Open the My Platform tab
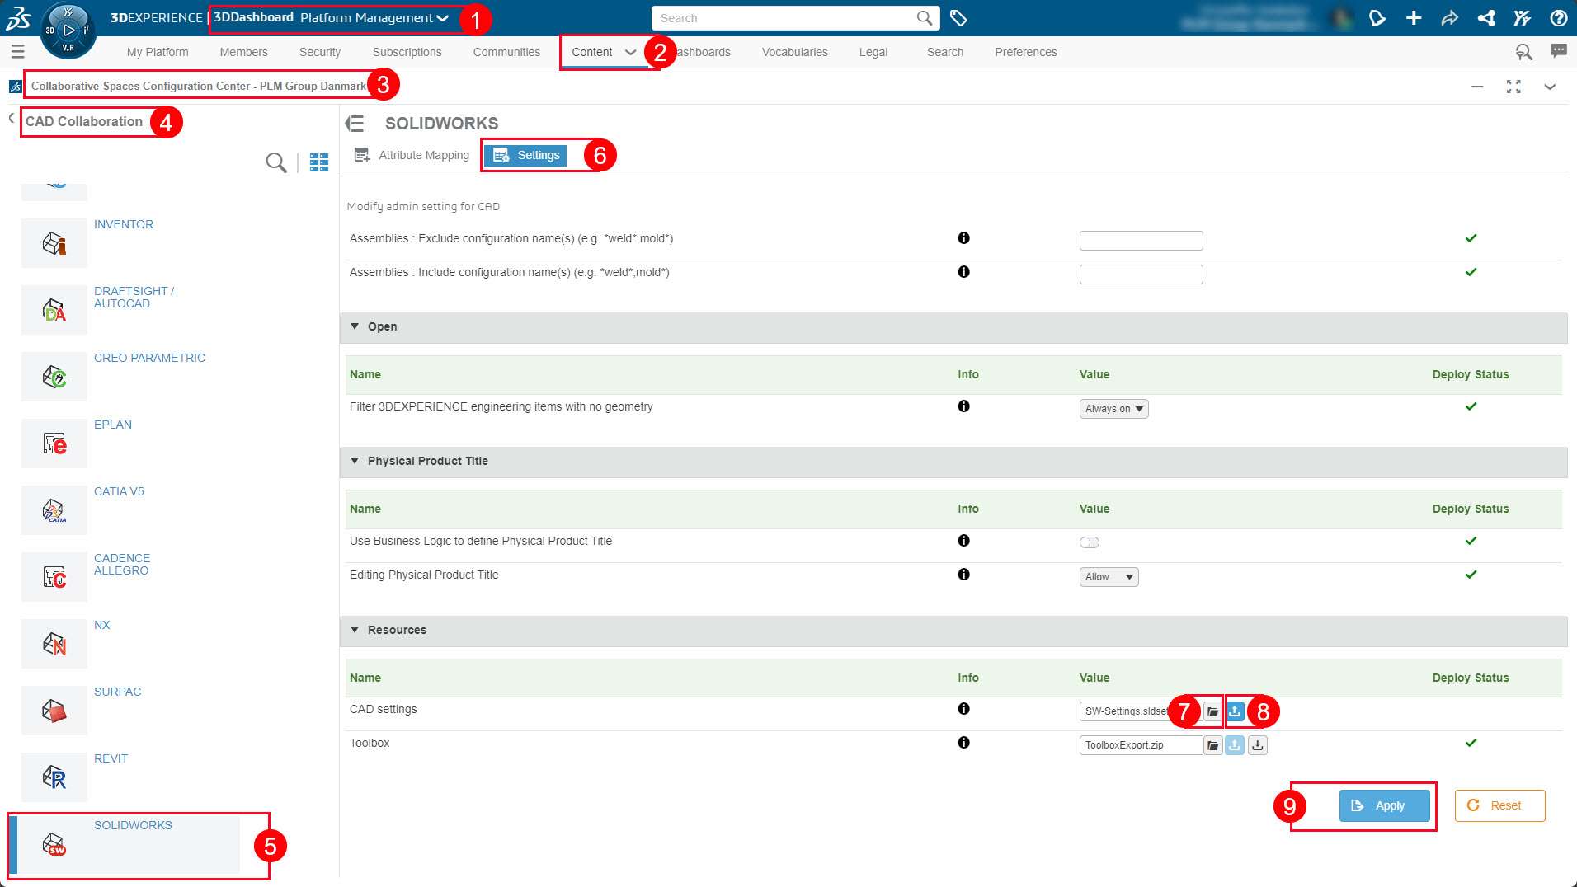1577x887 pixels. click(158, 52)
